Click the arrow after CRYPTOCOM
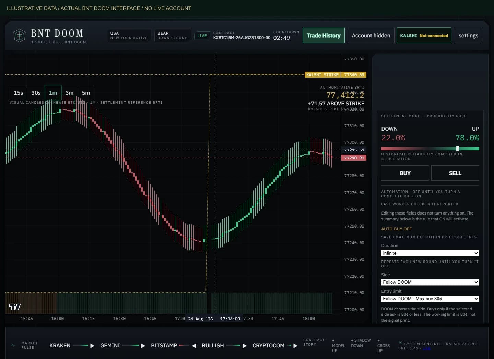Screen dimensions: 494x359 (295, 346)
